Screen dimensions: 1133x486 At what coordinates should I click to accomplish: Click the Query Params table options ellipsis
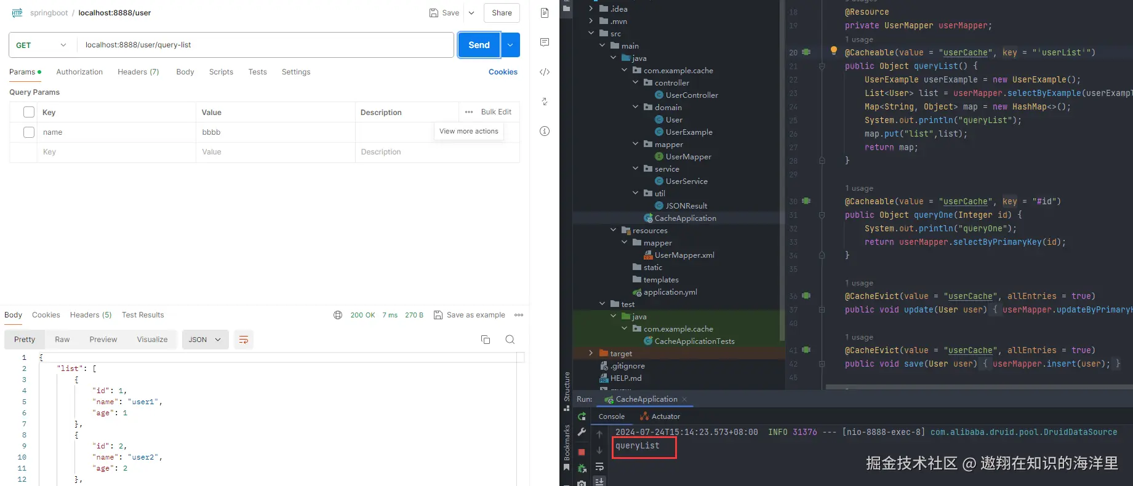coord(469,112)
